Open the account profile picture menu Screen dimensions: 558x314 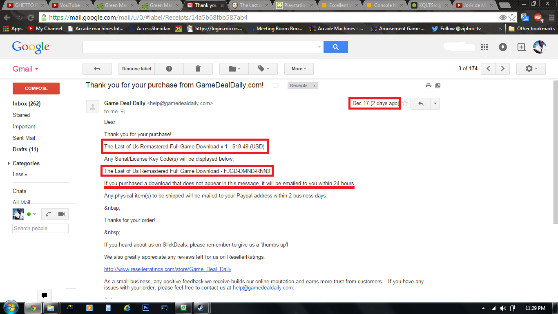point(540,47)
